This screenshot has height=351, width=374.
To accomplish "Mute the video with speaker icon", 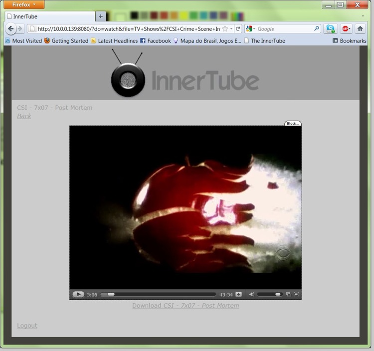I will pyautogui.click(x=252, y=294).
